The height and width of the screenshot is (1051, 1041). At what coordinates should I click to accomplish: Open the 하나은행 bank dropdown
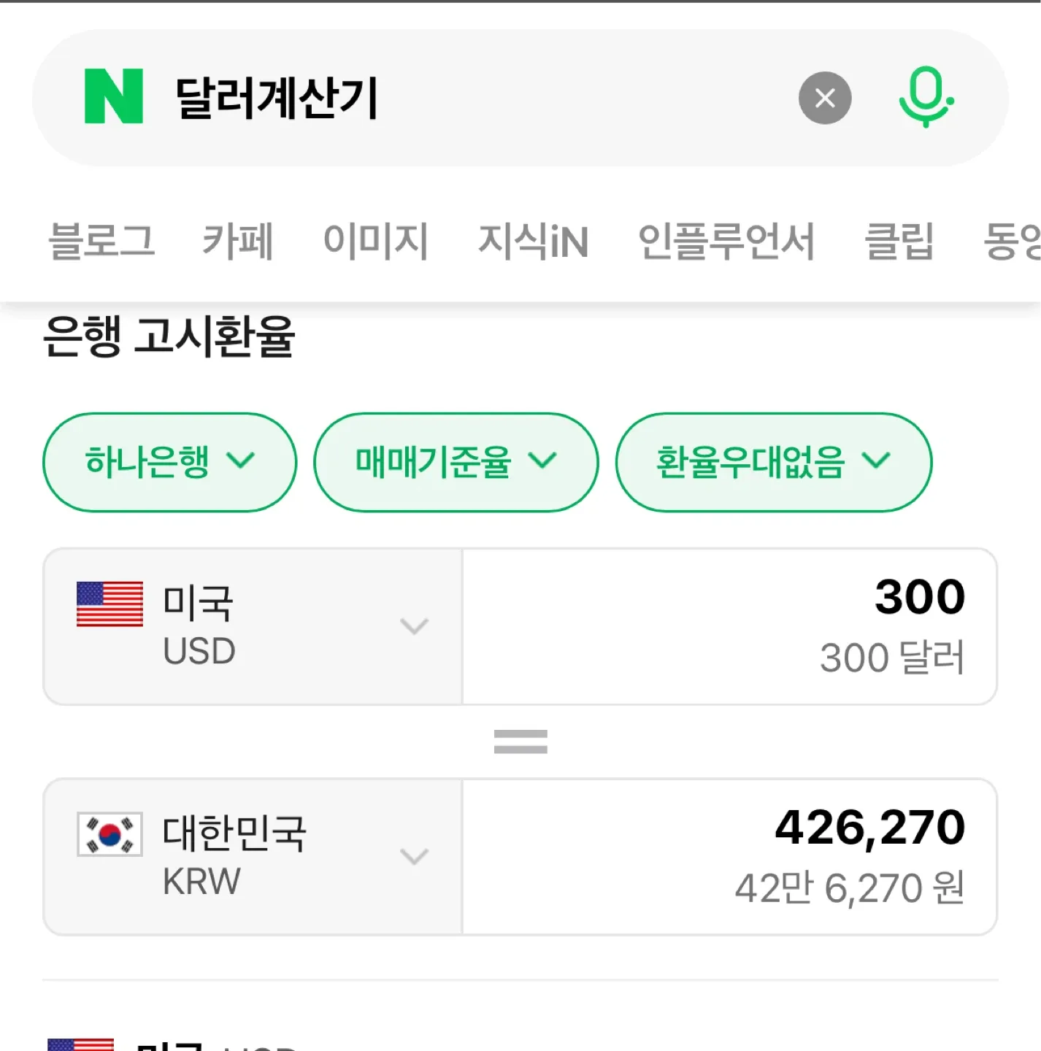[x=169, y=461]
